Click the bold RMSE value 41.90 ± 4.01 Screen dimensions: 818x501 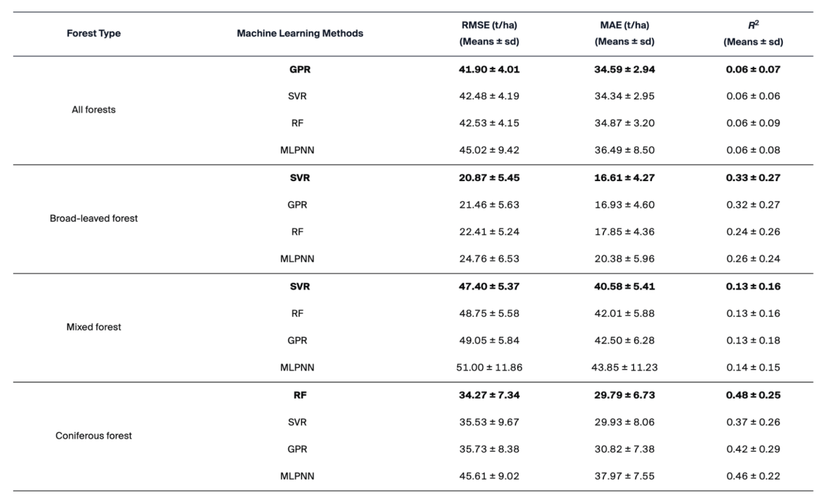coord(489,70)
